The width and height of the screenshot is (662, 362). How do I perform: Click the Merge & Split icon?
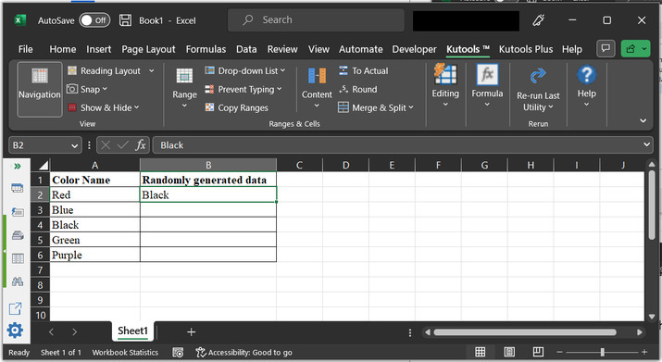pos(343,107)
